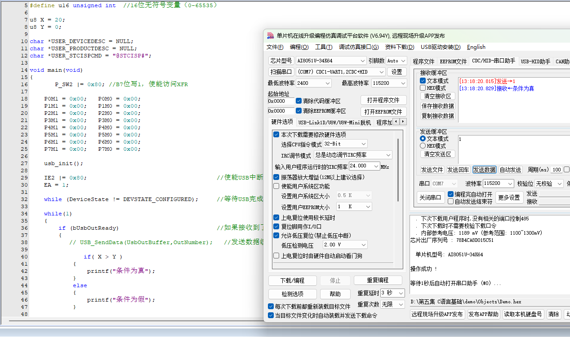Click 读取本机硬盘号 button
Viewport: 570px width, 337px height.
523,315
